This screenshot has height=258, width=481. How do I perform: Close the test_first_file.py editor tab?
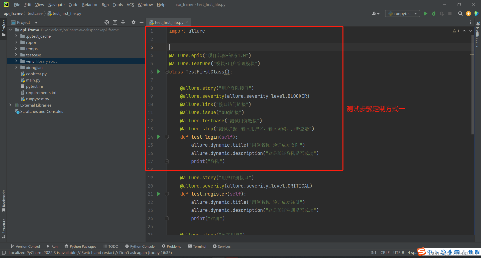click(x=187, y=22)
